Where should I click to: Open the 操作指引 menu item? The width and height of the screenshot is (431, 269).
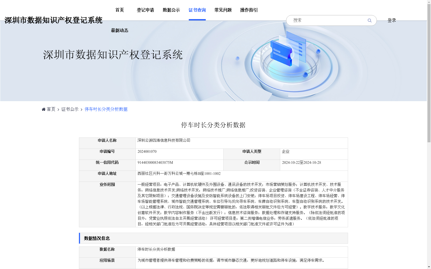pyautogui.click(x=249, y=10)
